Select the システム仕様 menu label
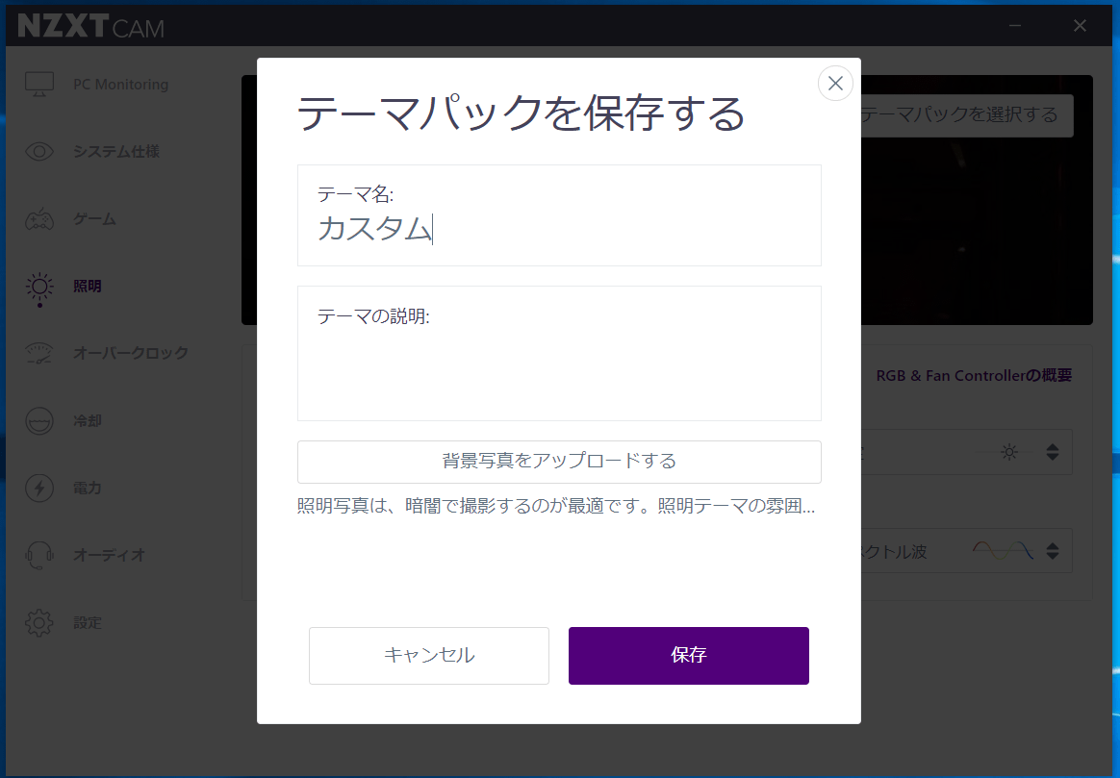Screen dimensions: 1120x778 coord(115,151)
